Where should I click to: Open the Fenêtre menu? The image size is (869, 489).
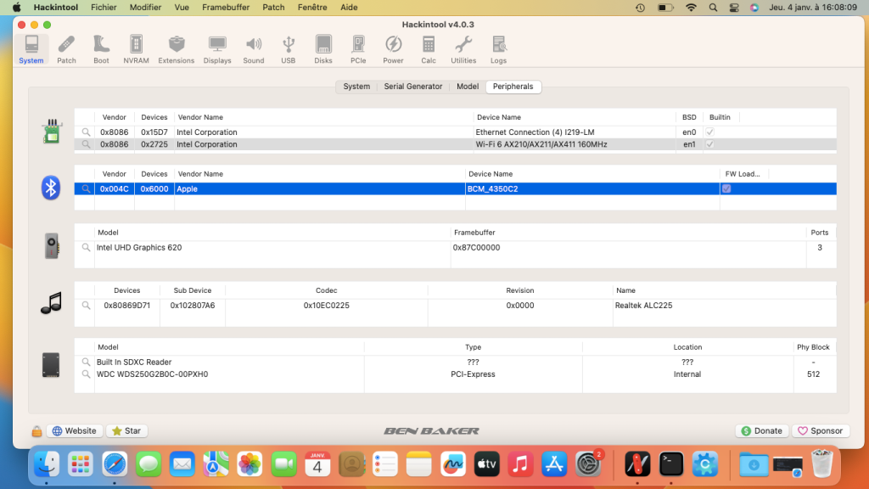point(312,7)
